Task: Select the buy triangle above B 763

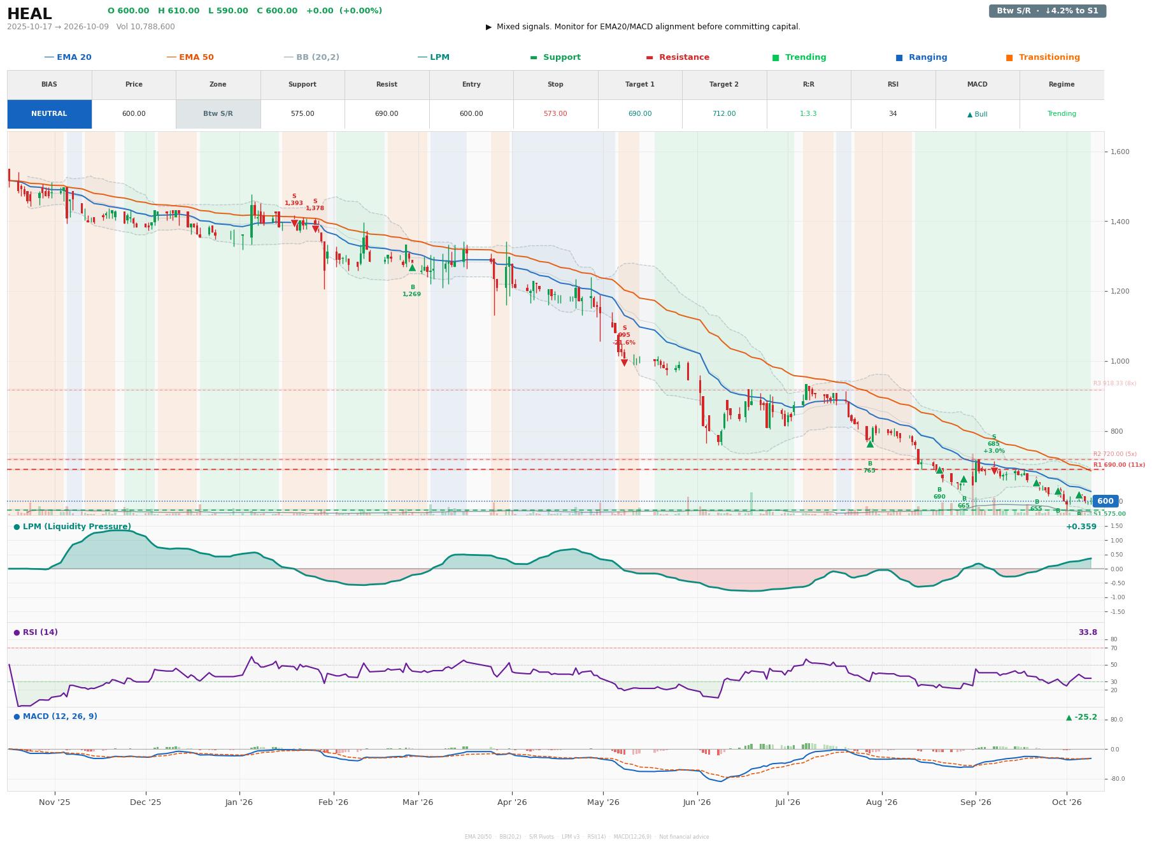Action: point(870,444)
